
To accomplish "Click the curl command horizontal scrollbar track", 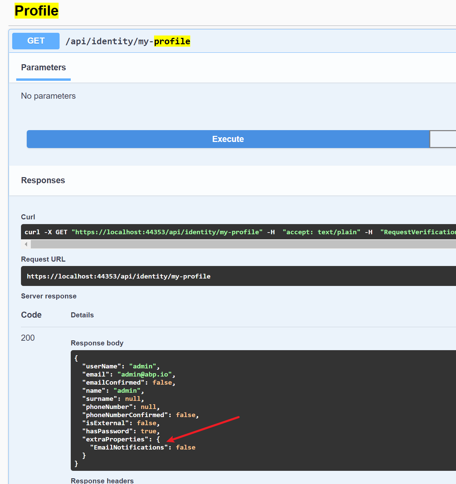I will click(237, 244).
